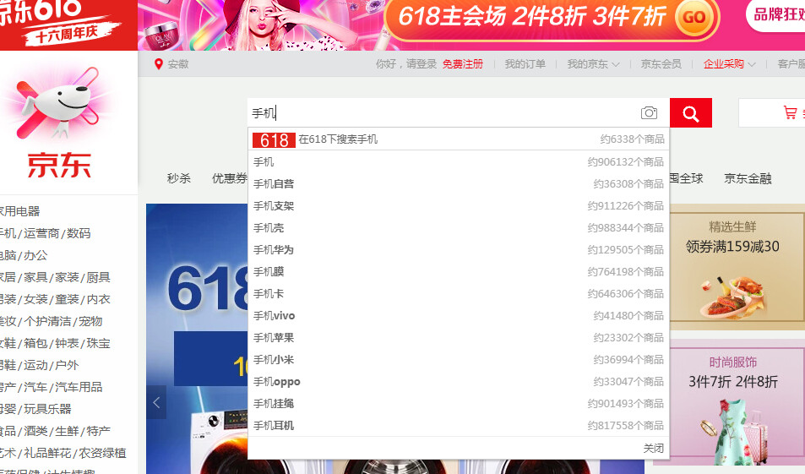Click the orange GO button on banner
The width and height of the screenshot is (805, 474).
click(693, 17)
